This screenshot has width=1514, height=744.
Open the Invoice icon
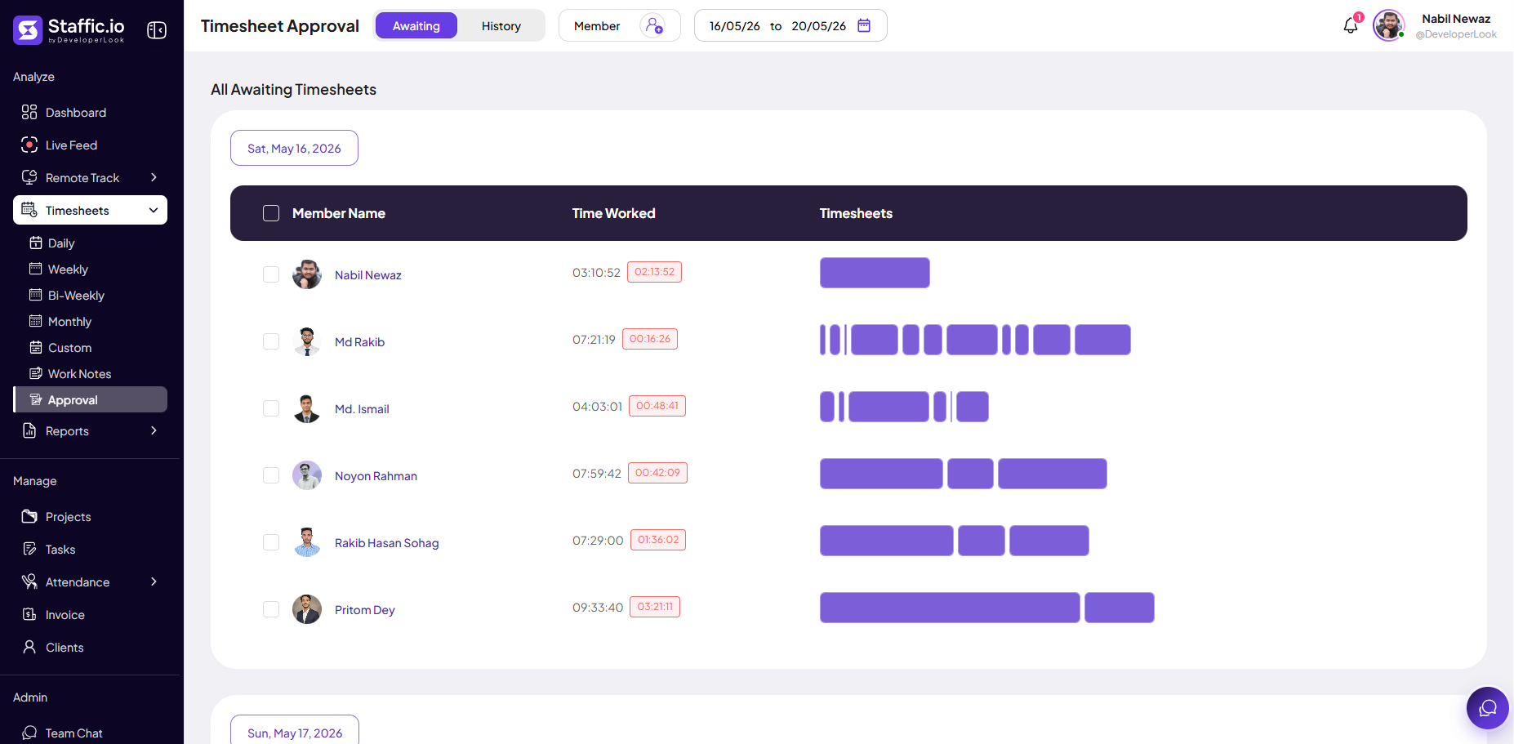[x=29, y=614]
